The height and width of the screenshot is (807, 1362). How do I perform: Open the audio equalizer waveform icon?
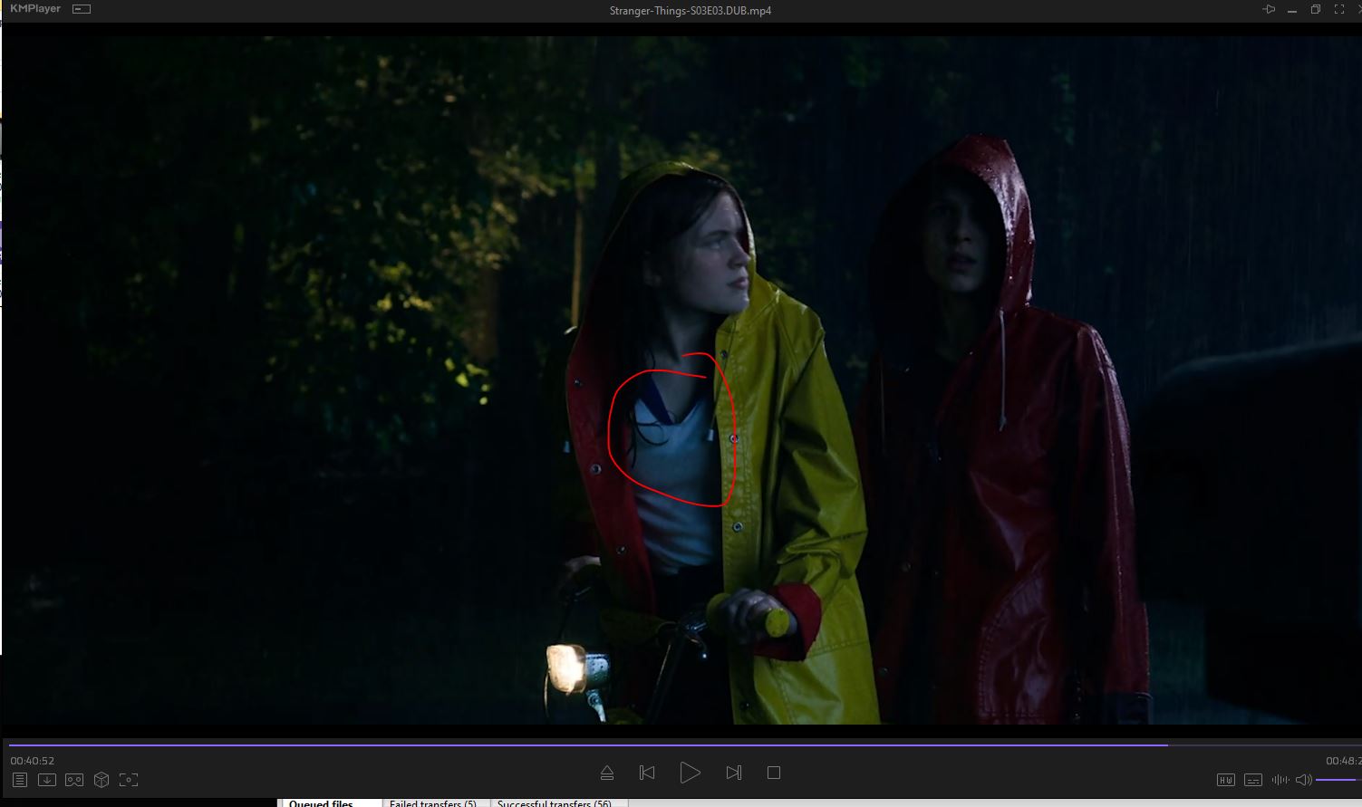click(x=1280, y=780)
